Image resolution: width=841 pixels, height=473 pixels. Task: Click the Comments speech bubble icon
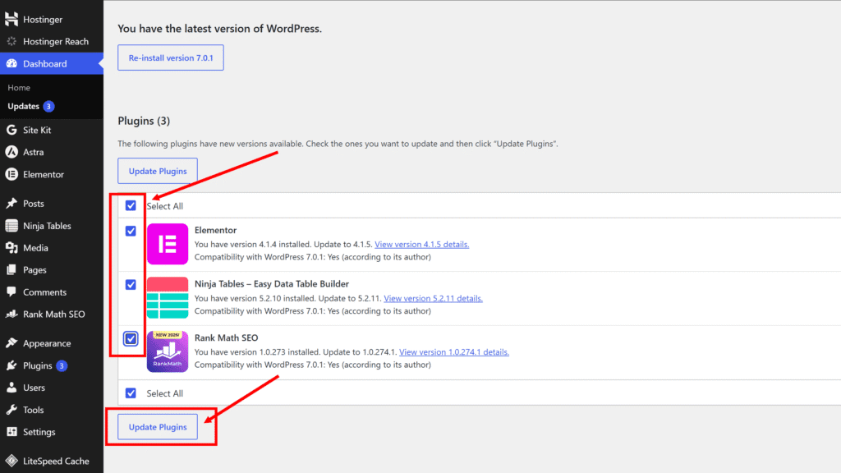click(11, 292)
